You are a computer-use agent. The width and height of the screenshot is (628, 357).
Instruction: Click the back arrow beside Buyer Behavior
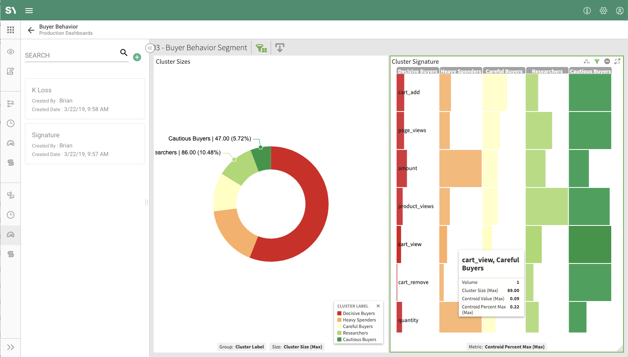(31, 30)
